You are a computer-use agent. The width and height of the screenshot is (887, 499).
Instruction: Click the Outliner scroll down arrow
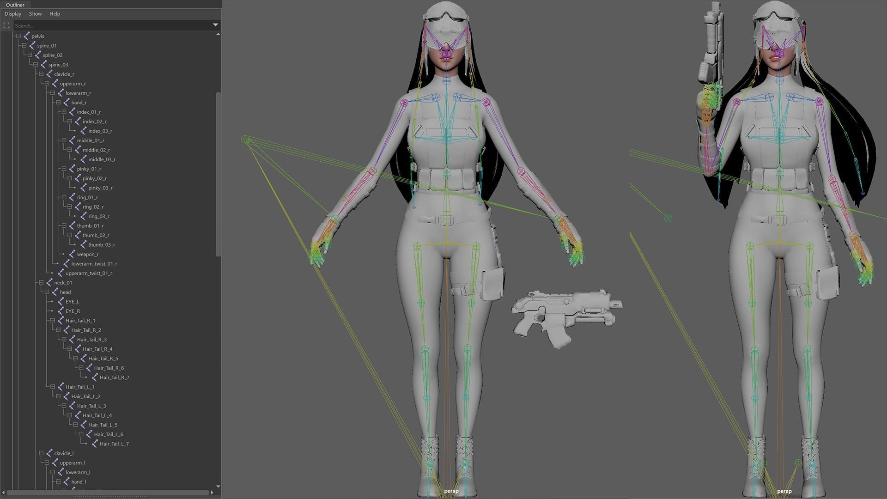click(218, 486)
